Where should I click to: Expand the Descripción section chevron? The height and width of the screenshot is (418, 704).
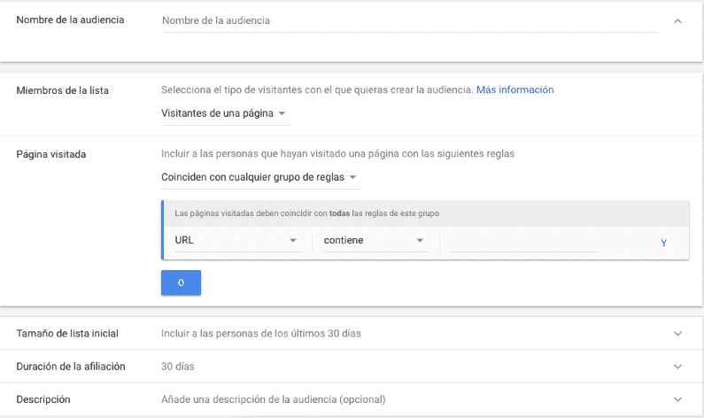pyautogui.click(x=677, y=399)
